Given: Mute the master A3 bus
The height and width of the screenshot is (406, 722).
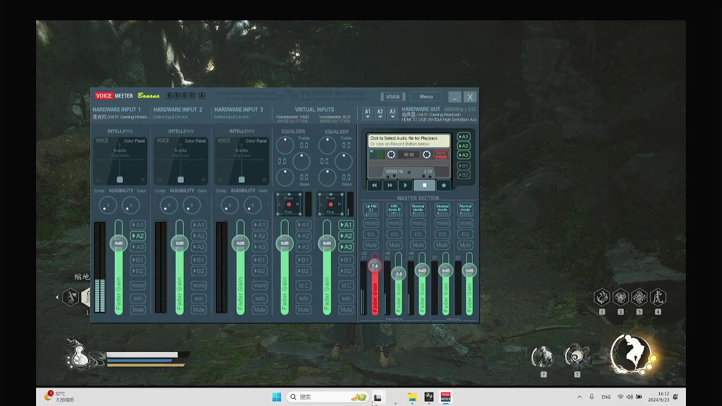Looking at the screenshot, I should 418,245.
